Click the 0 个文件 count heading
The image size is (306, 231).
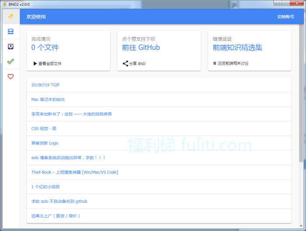[x=45, y=47]
